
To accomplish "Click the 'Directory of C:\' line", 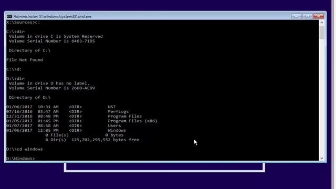I will click(x=29, y=50).
